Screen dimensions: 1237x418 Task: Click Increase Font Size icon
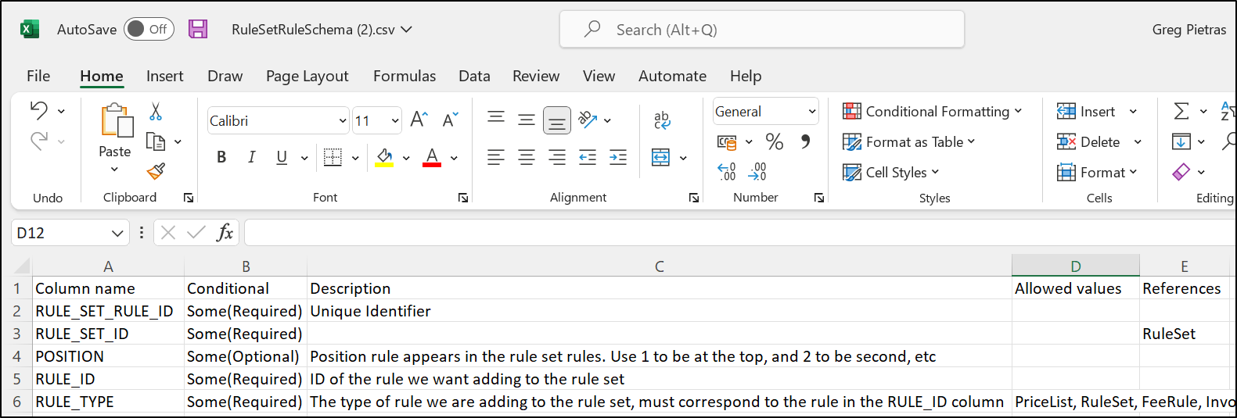point(419,120)
